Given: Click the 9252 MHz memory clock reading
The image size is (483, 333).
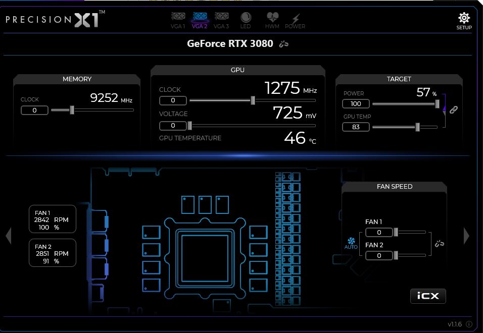Looking at the screenshot, I should point(111,98).
